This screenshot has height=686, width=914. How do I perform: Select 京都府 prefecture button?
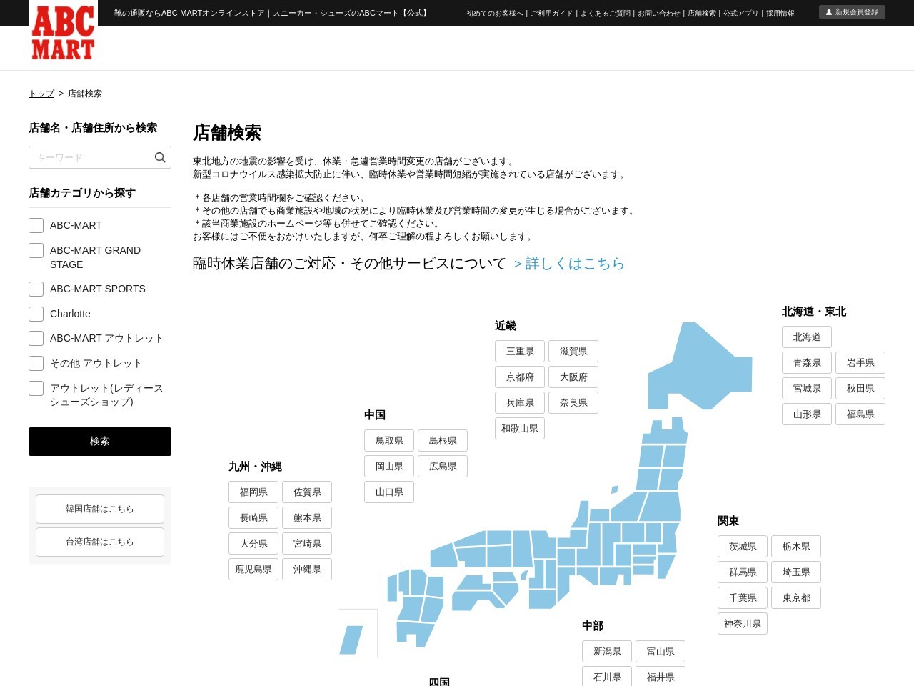click(x=520, y=377)
